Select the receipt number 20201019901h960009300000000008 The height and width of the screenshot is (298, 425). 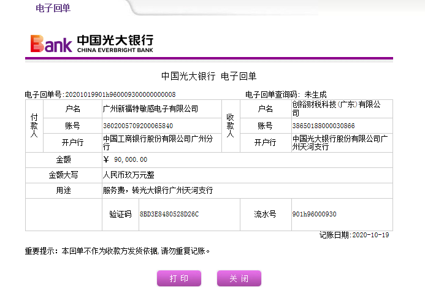120,94
